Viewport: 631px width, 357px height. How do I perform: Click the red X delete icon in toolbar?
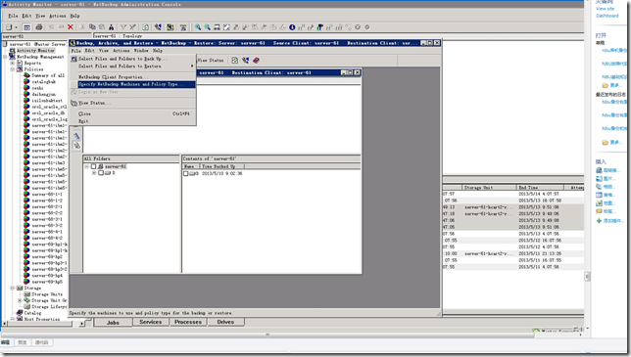click(71, 27)
